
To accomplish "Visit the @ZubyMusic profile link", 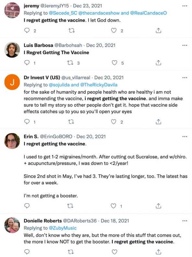I will [x=63, y=228].
